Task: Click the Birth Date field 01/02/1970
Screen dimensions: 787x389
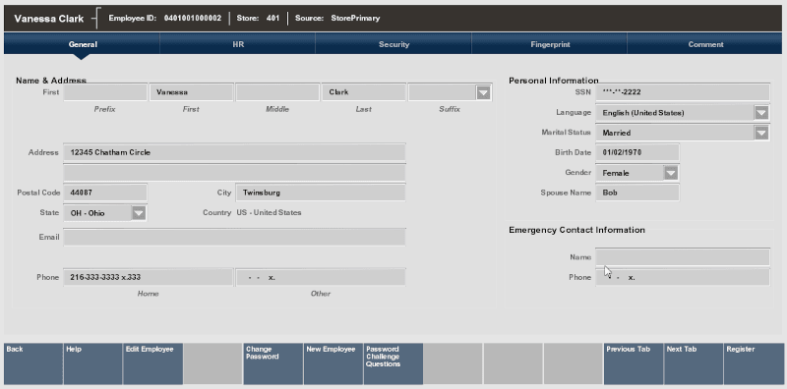Action: pyautogui.click(x=637, y=152)
